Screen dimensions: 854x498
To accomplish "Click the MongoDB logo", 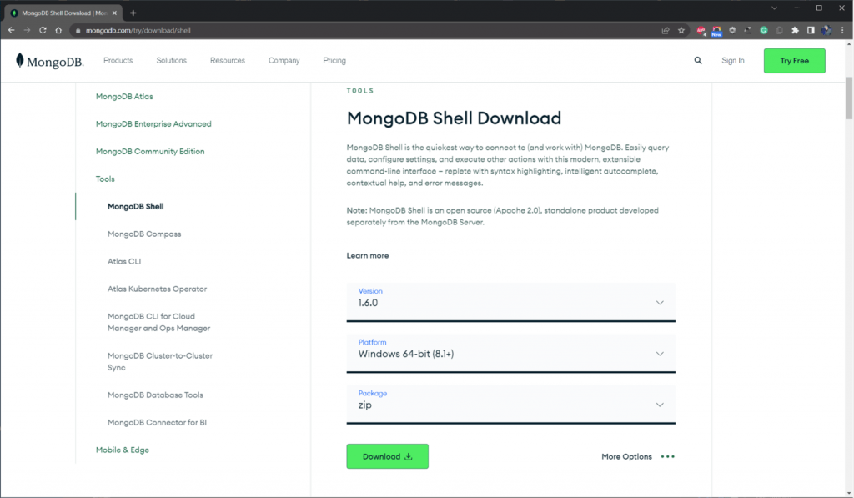I will 49,61.
